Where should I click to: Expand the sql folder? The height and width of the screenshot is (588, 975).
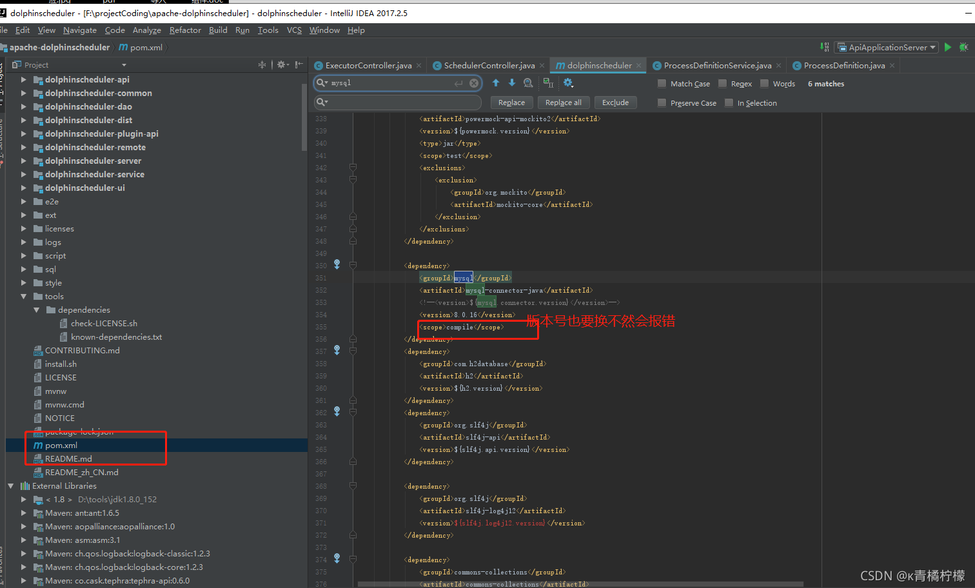pyautogui.click(x=24, y=269)
